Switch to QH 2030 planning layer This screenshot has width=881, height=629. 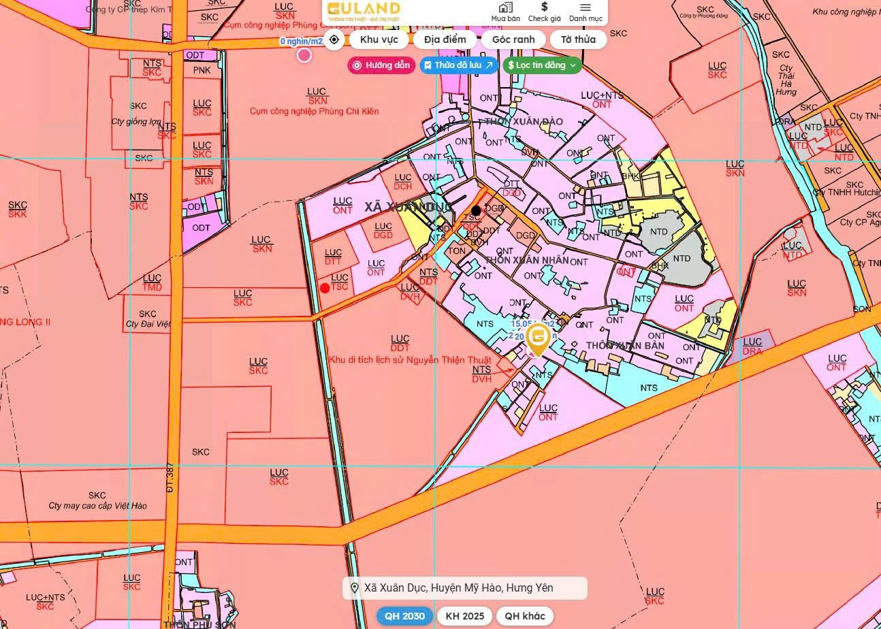pos(404,616)
